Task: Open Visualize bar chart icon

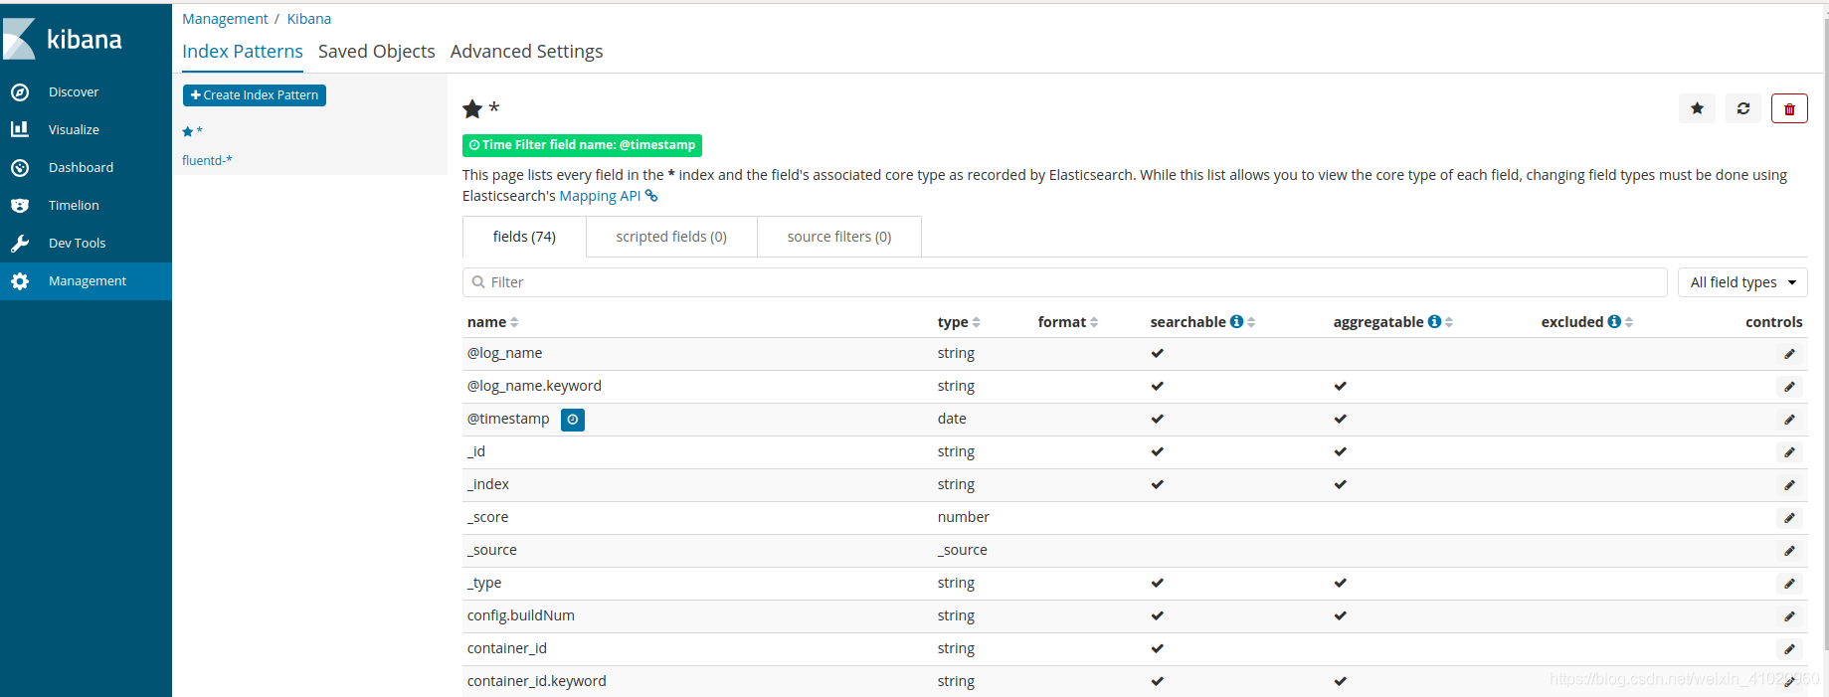Action: coord(20,129)
